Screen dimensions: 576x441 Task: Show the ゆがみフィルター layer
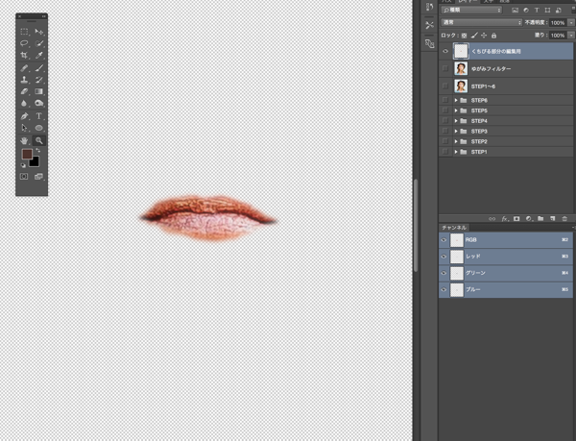point(445,68)
